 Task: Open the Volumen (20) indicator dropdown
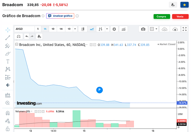32,111
